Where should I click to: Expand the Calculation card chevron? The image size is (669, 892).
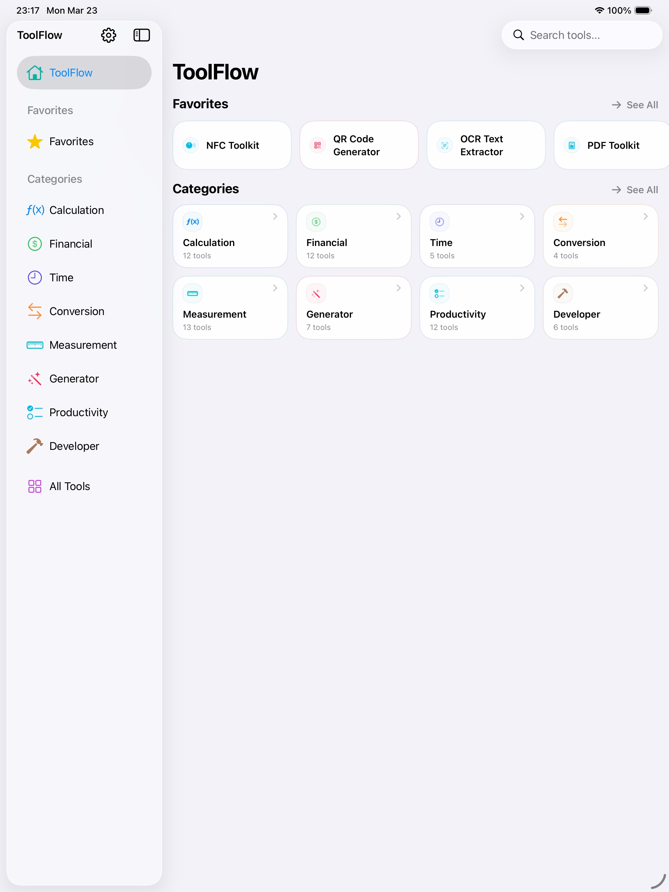pyautogui.click(x=275, y=217)
